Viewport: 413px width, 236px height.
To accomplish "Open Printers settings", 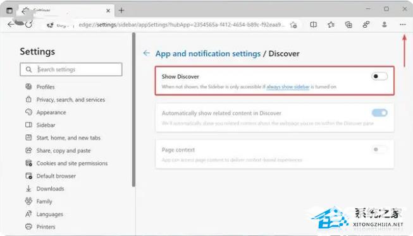I will 46,227.
